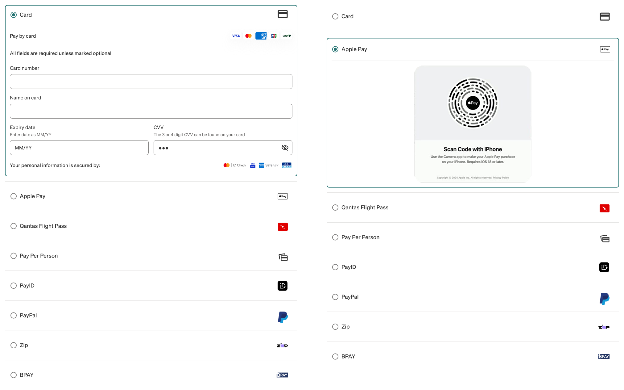Image resolution: width=624 pixels, height=390 pixels.
Task: Select PayID radio button in left panel
Action: click(x=14, y=286)
